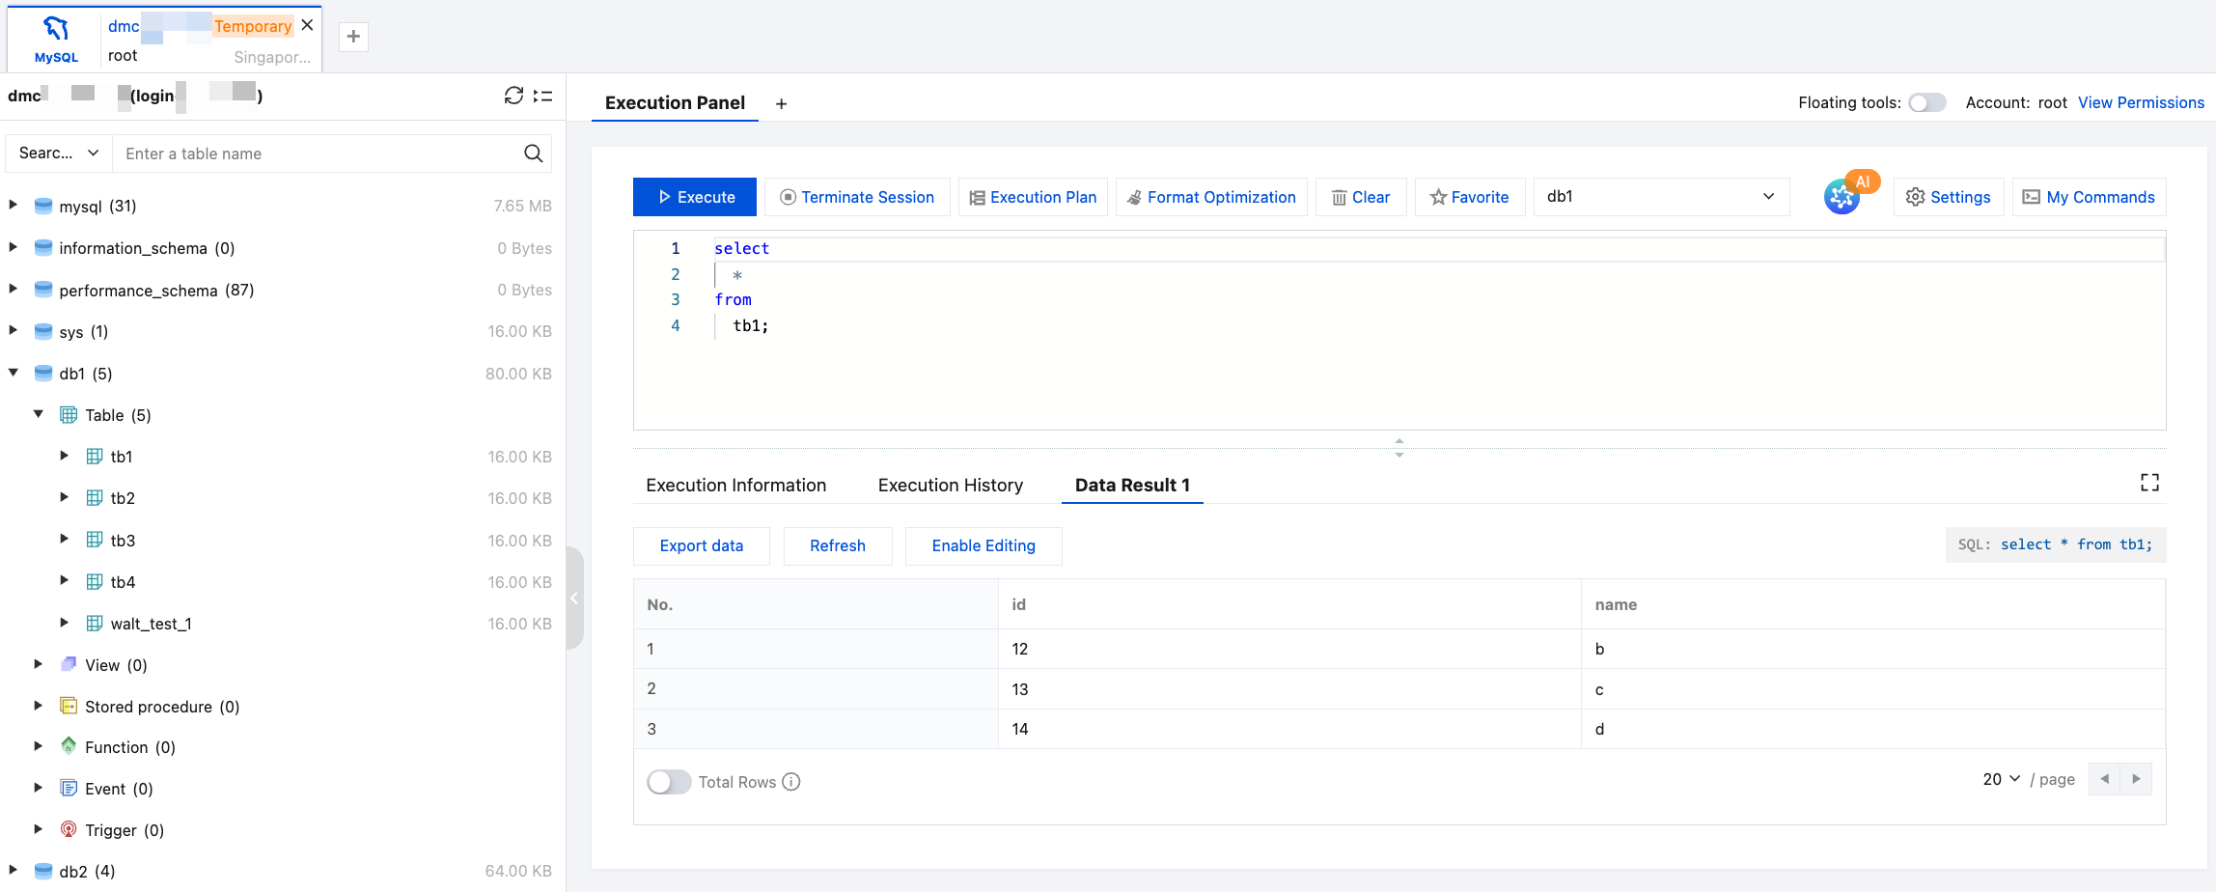Click the collapse tree list icon

pos(543,96)
